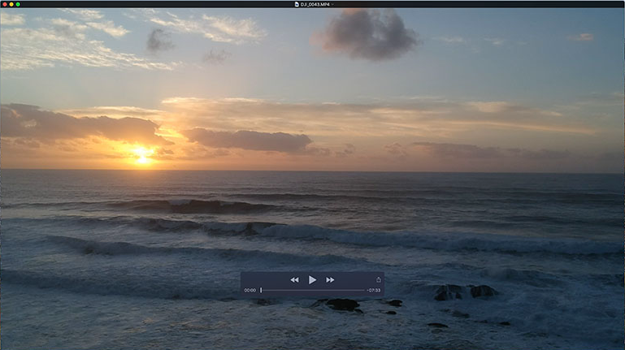Enter full screen with green button
Viewport: 625px width, 350px height.
coord(18,4)
